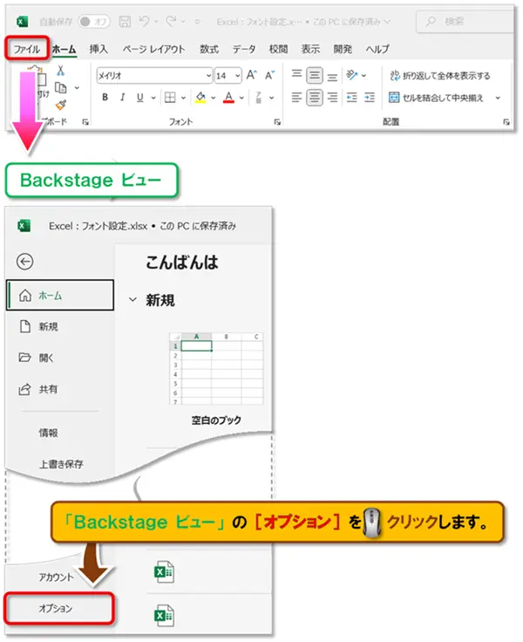Decrease font size with small A icon

point(269,75)
